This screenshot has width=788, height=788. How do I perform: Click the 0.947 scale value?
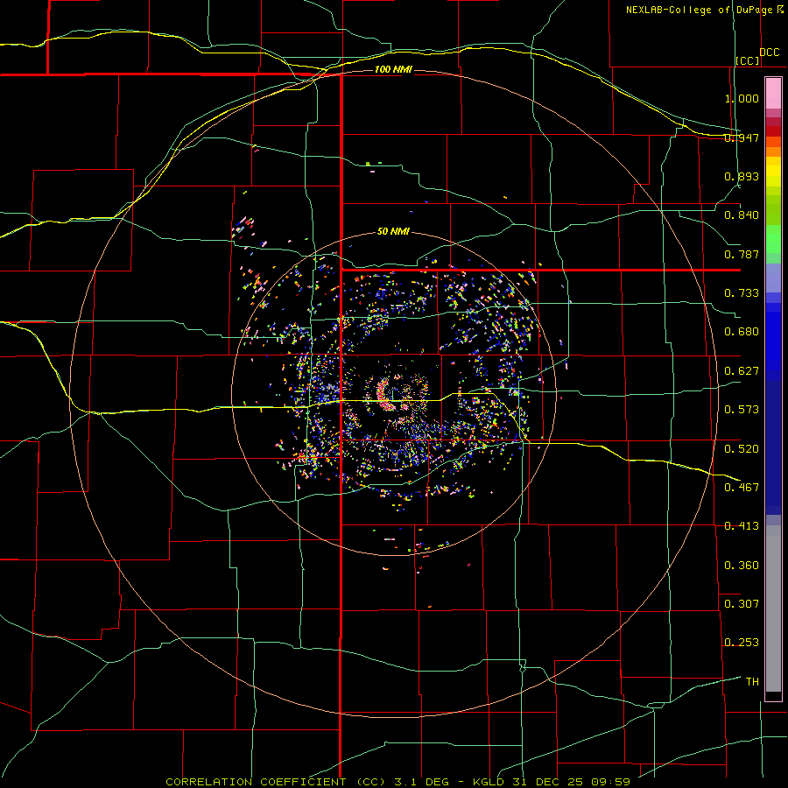(742, 137)
